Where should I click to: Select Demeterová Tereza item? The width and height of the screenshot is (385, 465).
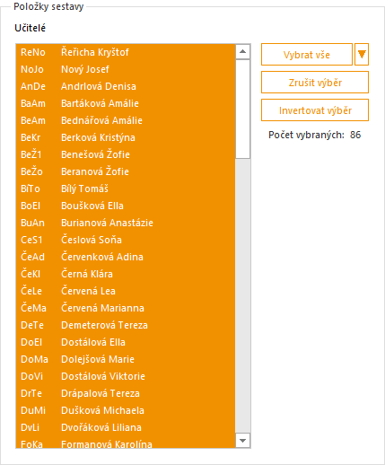point(126,325)
